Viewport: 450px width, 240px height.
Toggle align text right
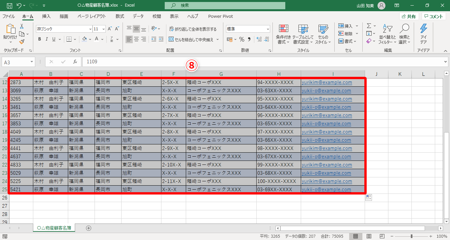tap(144, 39)
